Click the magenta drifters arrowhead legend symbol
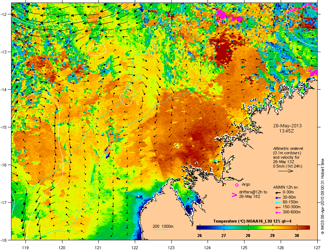Viewport: 325px width, 251px height. (x=234, y=195)
